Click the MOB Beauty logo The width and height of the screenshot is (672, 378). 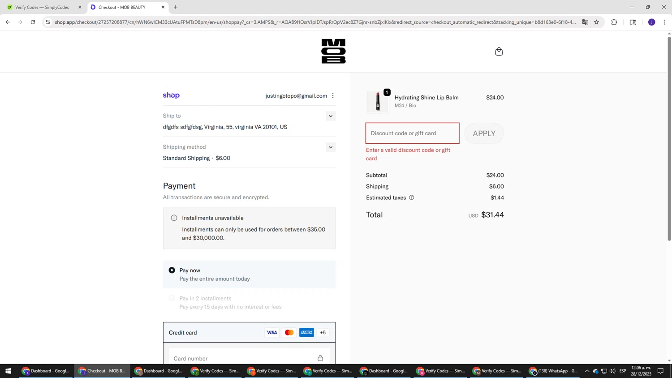(x=333, y=51)
